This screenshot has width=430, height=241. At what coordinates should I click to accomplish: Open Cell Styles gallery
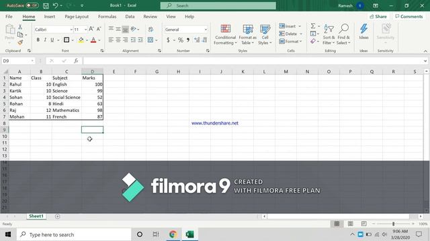coord(265,34)
